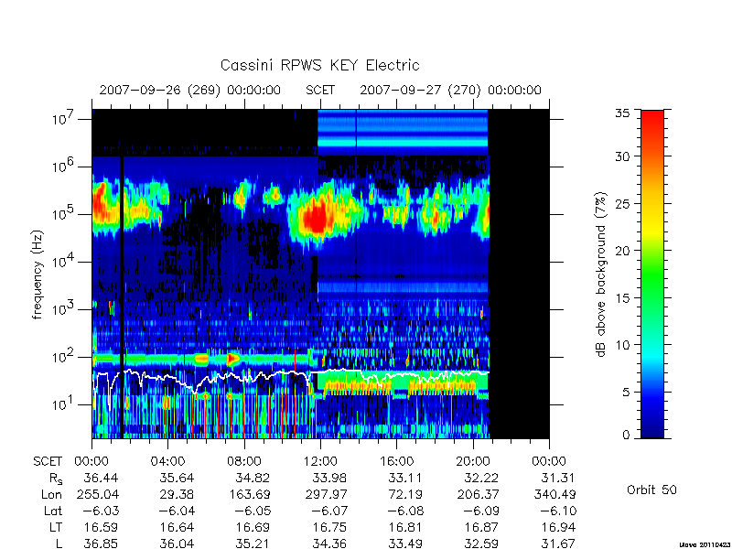
Task: Click the Lon value 72.19
Action: 405,494
